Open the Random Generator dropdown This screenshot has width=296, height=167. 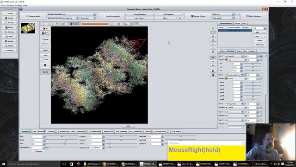79,14
